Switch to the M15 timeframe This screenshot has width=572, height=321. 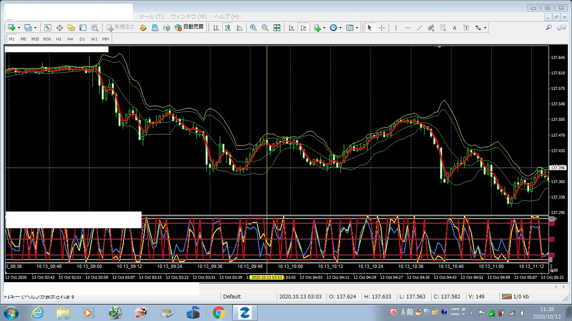click(x=35, y=39)
